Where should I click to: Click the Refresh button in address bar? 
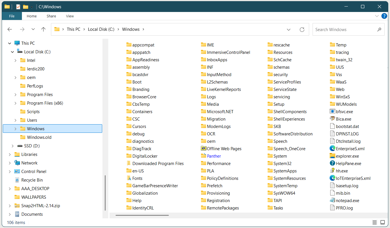[302, 29]
